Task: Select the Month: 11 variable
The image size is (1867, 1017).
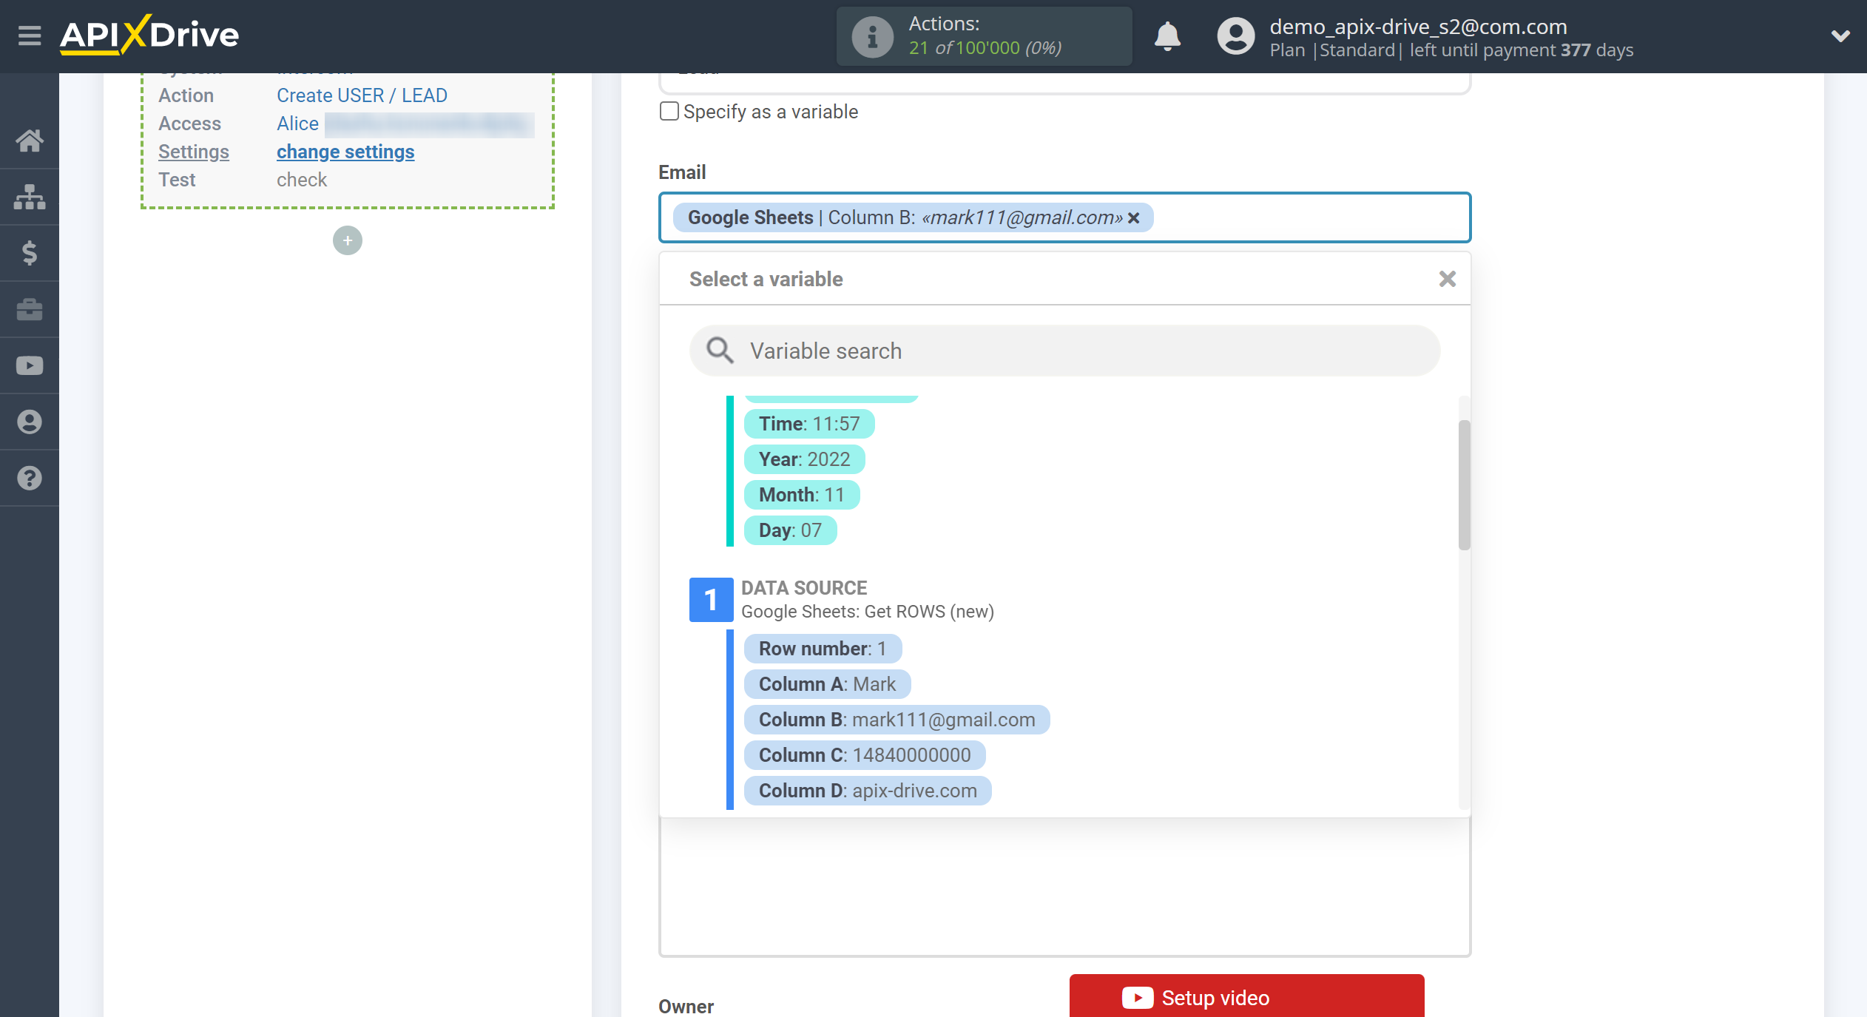Action: [x=802, y=495]
